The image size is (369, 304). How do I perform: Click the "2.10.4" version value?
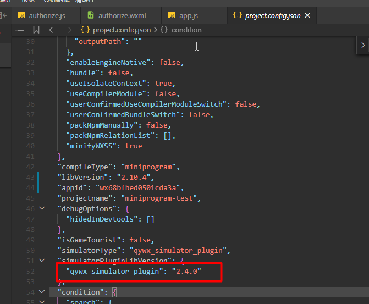(x=134, y=177)
